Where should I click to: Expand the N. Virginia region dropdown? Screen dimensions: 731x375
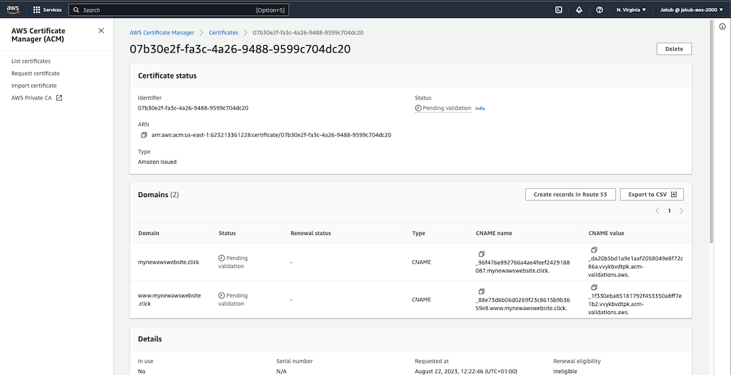[x=631, y=10]
